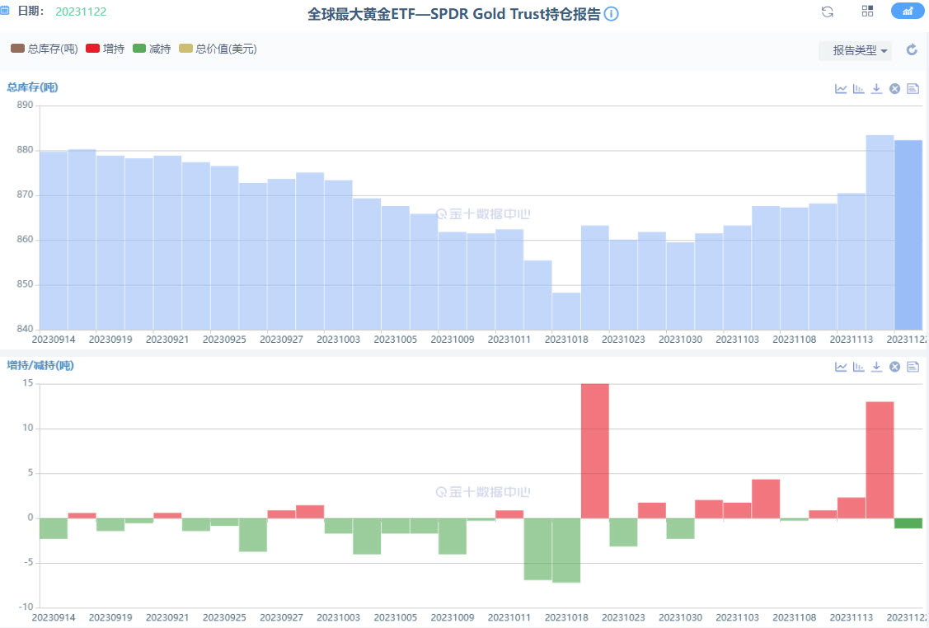Switch 增持/减持 chart to line view
Screen dimensions: 929x628
click(x=841, y=367)
